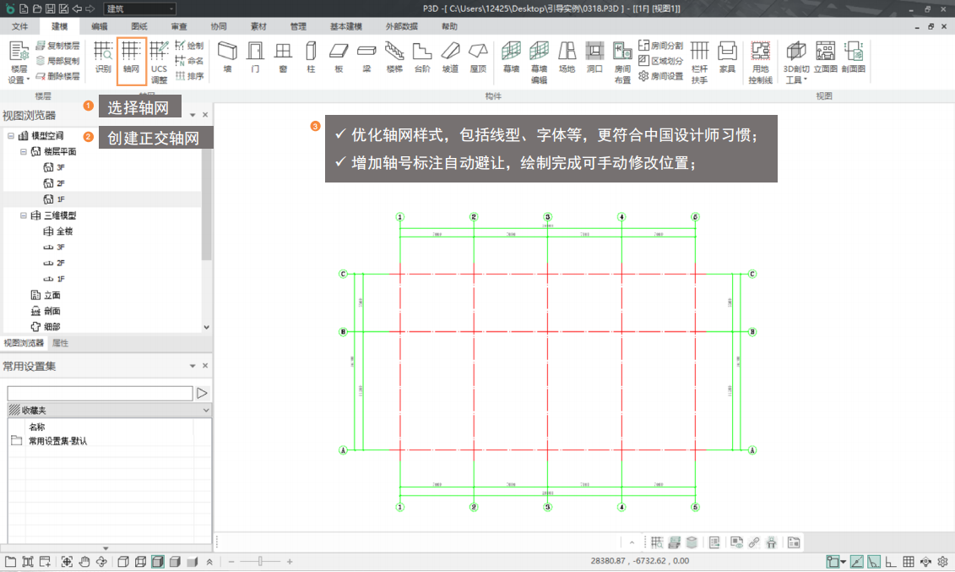Viewport: 955px width, 572px height.
Task: Click the 门 door tool
Action: (255, 57)
